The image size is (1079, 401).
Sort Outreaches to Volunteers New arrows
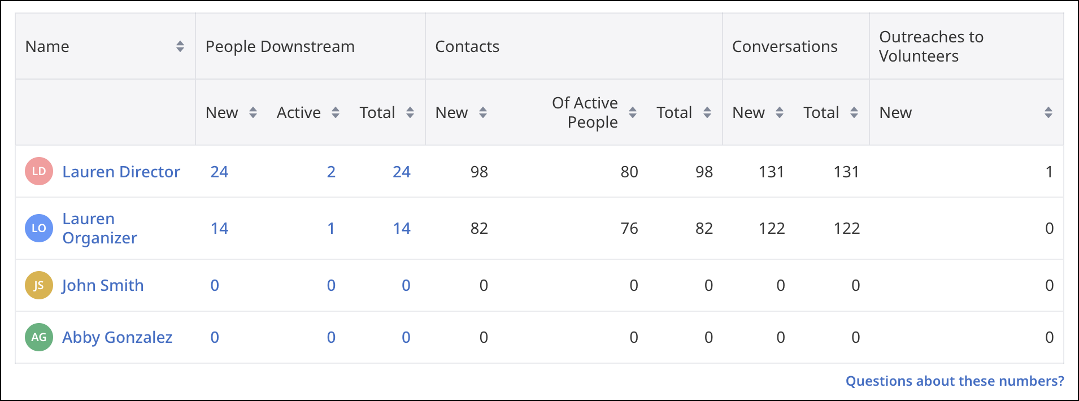coord(1048,112)
